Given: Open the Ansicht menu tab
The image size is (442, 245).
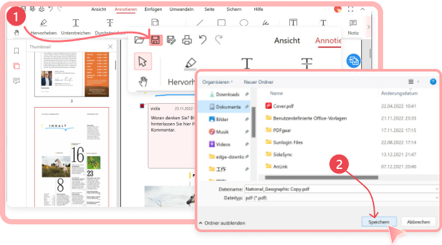Looking at the screenshot, I should (98, 9).
